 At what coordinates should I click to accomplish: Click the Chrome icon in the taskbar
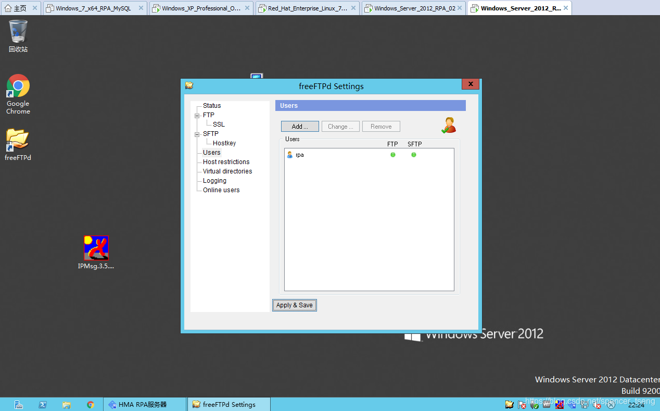[91, 405]
